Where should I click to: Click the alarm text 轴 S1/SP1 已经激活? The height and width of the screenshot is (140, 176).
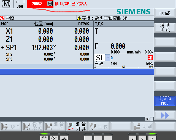[x=71, y=4]
